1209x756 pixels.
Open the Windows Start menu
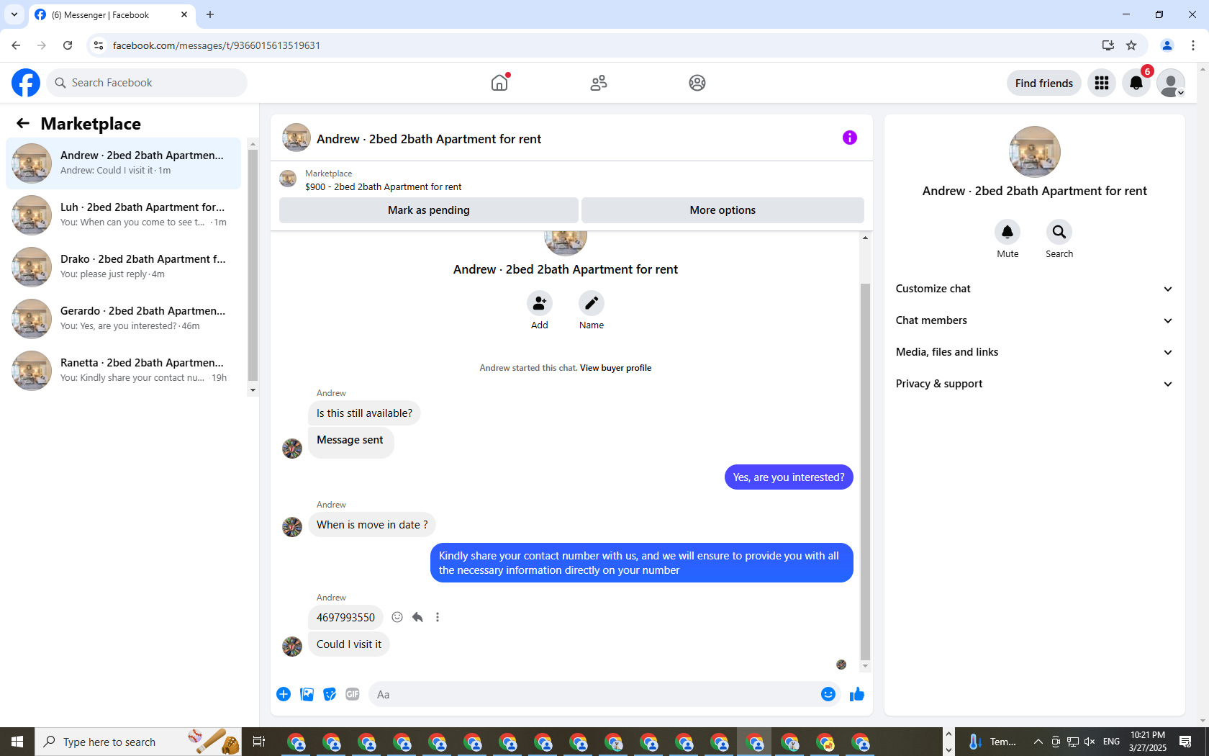pos(17,742)
